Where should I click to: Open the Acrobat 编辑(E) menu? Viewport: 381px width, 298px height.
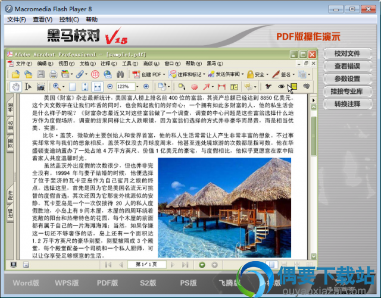coord(45,64)
